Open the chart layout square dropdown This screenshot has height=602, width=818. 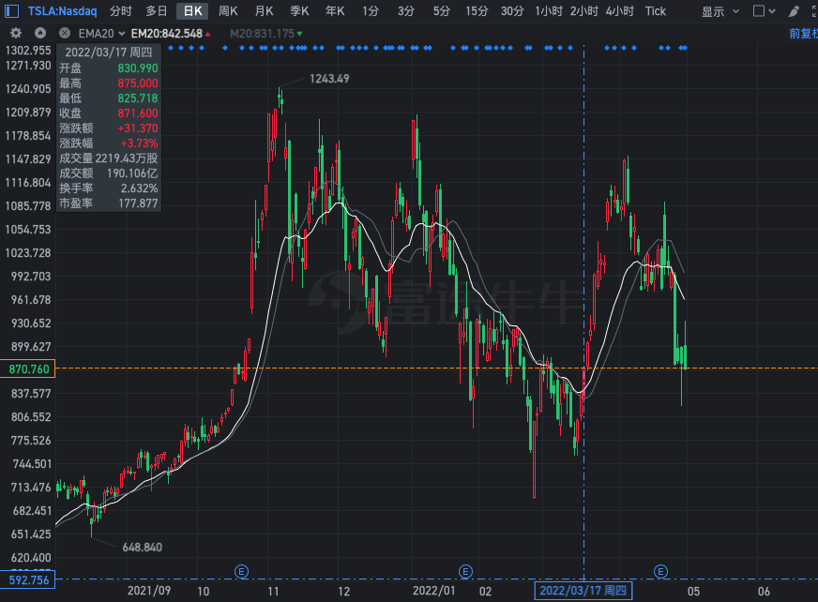pyautogui.click(x=765, y=11)
